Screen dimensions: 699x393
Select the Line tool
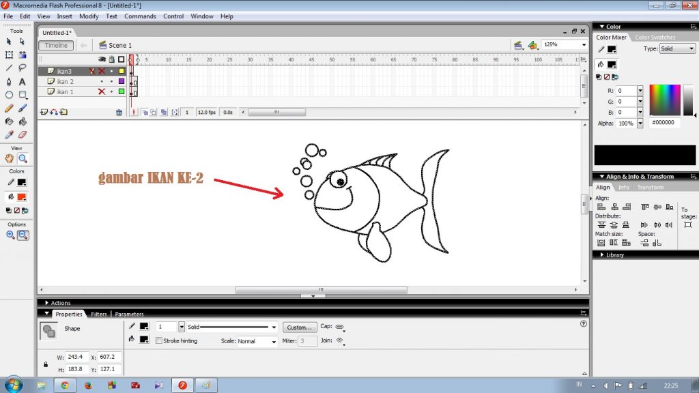click(x=9, y=68)
